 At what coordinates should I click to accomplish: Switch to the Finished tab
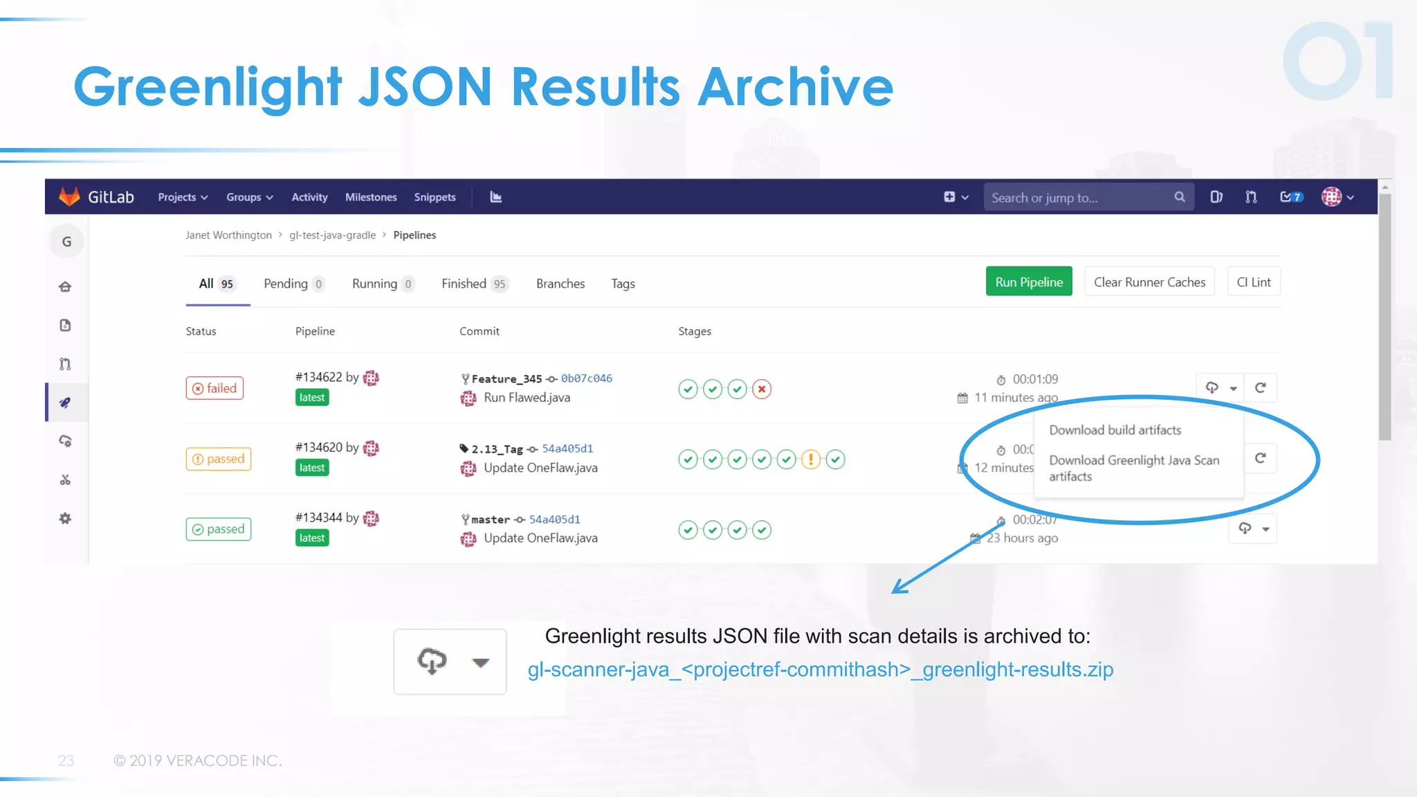click(475, 284)
